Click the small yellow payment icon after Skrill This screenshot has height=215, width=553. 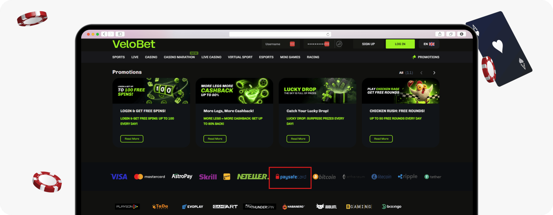click(x=227, y=177)
